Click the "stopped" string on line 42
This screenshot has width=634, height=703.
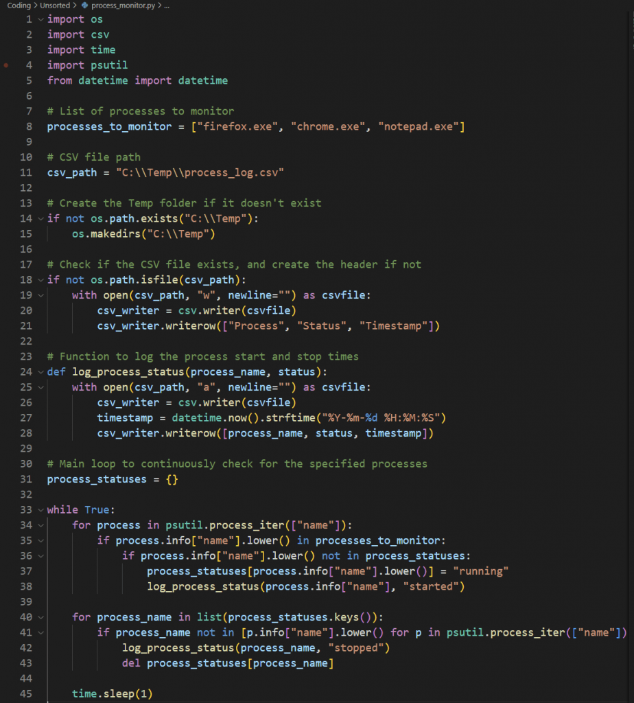click(356, 648)
